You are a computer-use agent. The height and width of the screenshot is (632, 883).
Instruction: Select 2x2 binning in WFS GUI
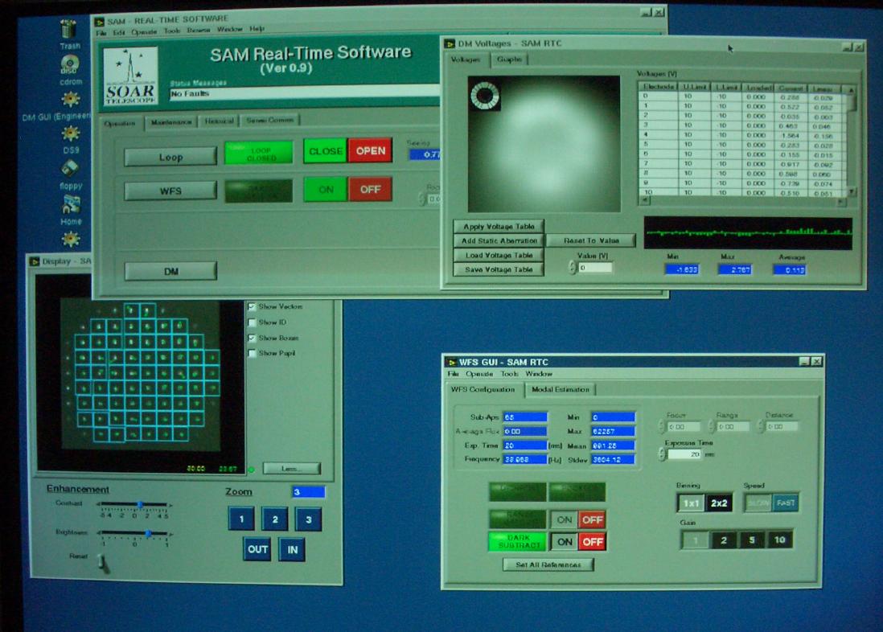click(719, 503)
